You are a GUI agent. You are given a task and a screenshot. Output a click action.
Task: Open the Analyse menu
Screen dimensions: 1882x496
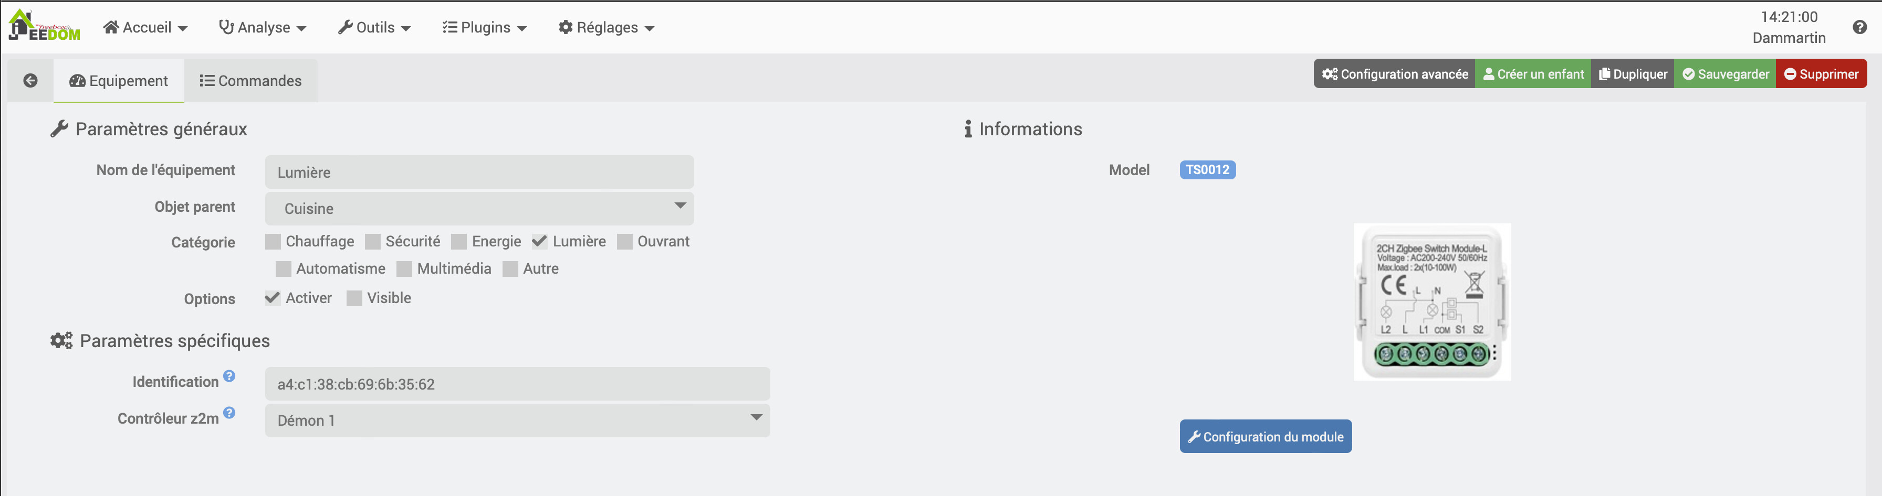tap(262, 28)
